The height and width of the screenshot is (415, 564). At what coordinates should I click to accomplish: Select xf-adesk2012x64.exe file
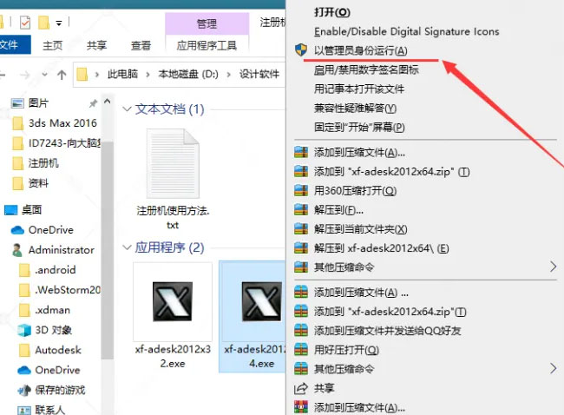pyautogui.click(x=252, y=317)
